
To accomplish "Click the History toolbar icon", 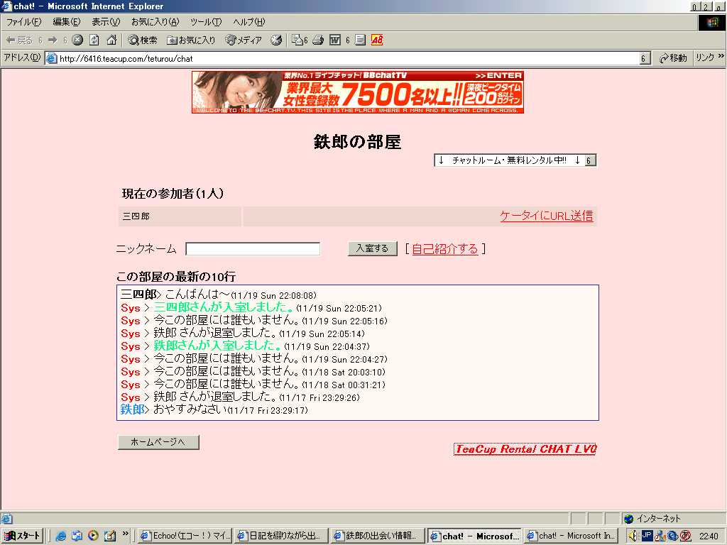I will (x=276, y=40).
